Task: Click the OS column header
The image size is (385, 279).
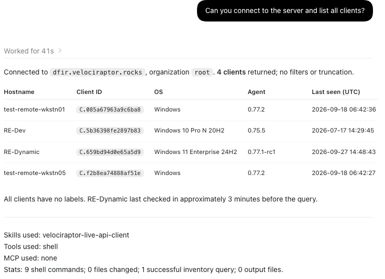Action: [x=158, y=92]
